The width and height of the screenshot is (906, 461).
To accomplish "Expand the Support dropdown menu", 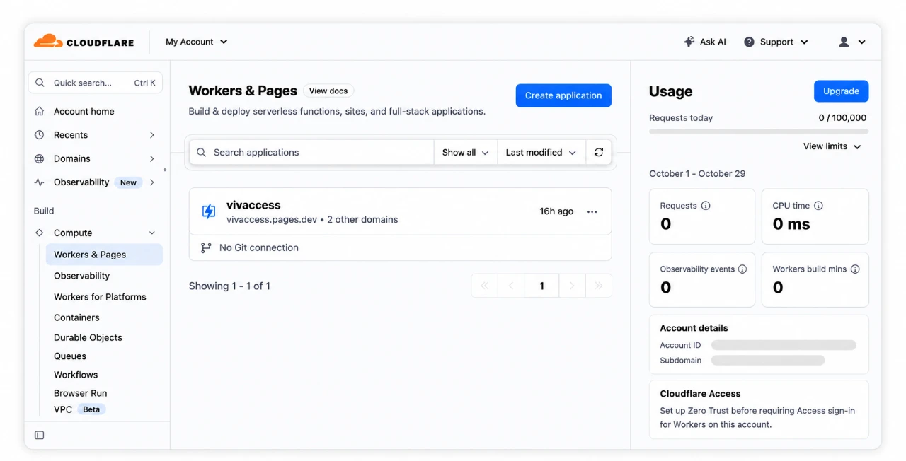I will pos(804,42).
